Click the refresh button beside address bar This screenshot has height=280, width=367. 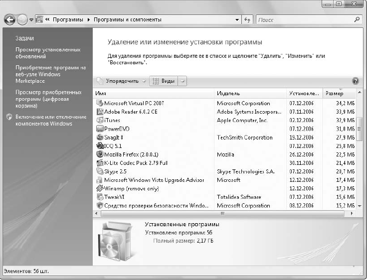tap(247, 19)
